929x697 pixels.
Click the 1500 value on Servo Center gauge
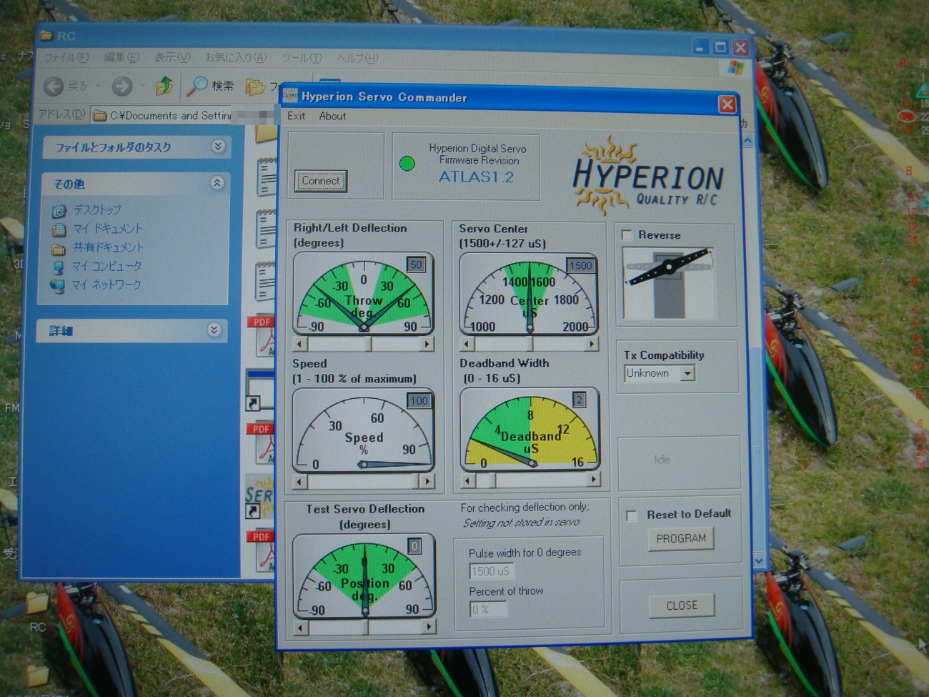pos(581,265)
